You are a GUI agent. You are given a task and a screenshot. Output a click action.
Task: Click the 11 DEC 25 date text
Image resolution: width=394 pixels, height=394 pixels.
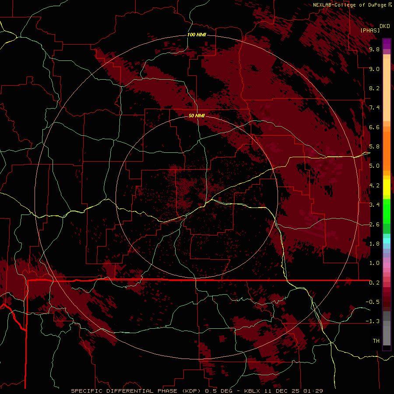(x=283, y=391)
